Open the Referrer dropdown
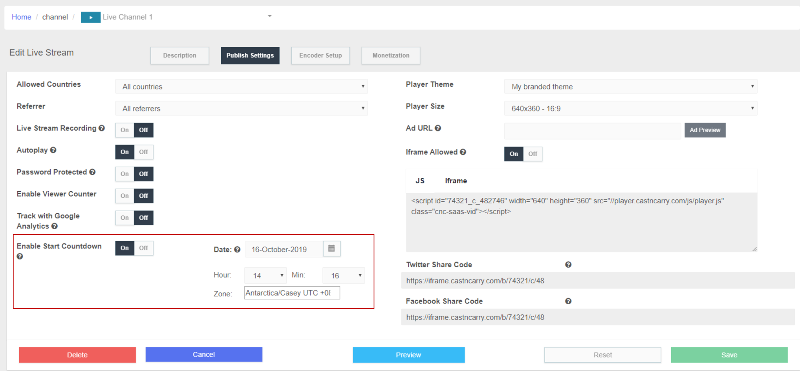 (x=242, y=109)
